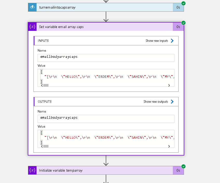Click the 0s duration on Set variable action
This screenshot has width=220, height=183.
click(x=178, y=27)
